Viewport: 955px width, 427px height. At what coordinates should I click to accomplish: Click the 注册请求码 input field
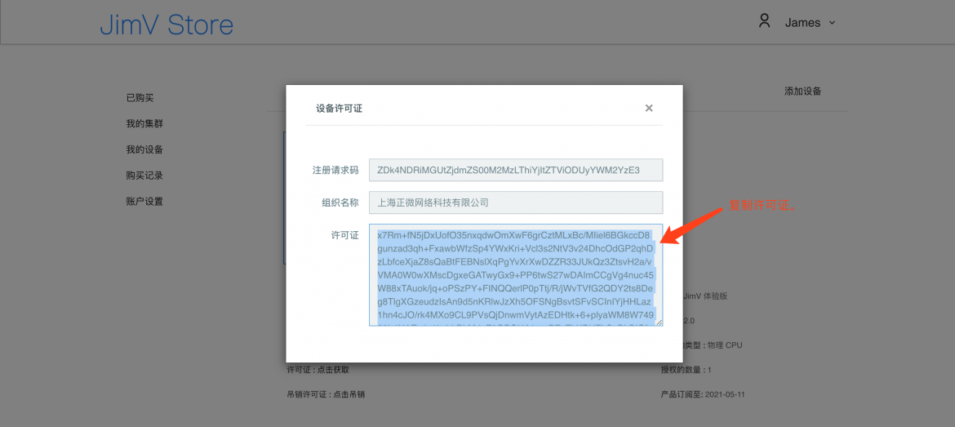pyautogui.click(x=516, y=170)
